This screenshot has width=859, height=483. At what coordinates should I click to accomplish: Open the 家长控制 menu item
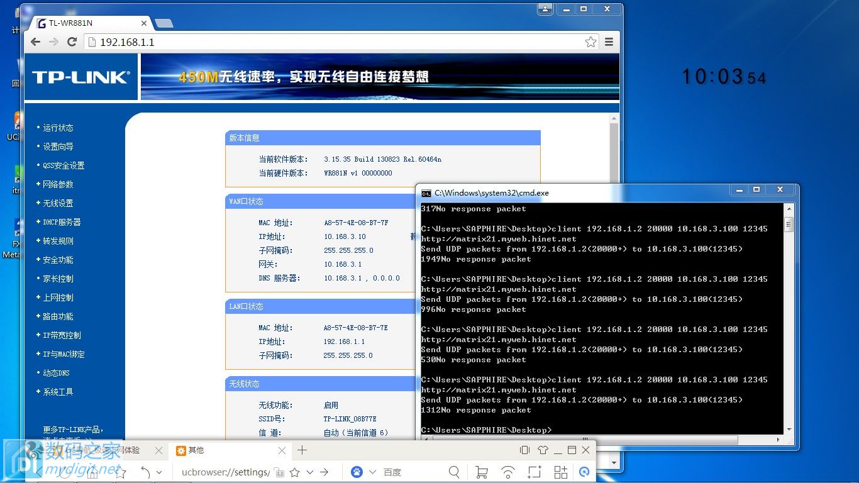pyautogui.click(x=58, y=279)
